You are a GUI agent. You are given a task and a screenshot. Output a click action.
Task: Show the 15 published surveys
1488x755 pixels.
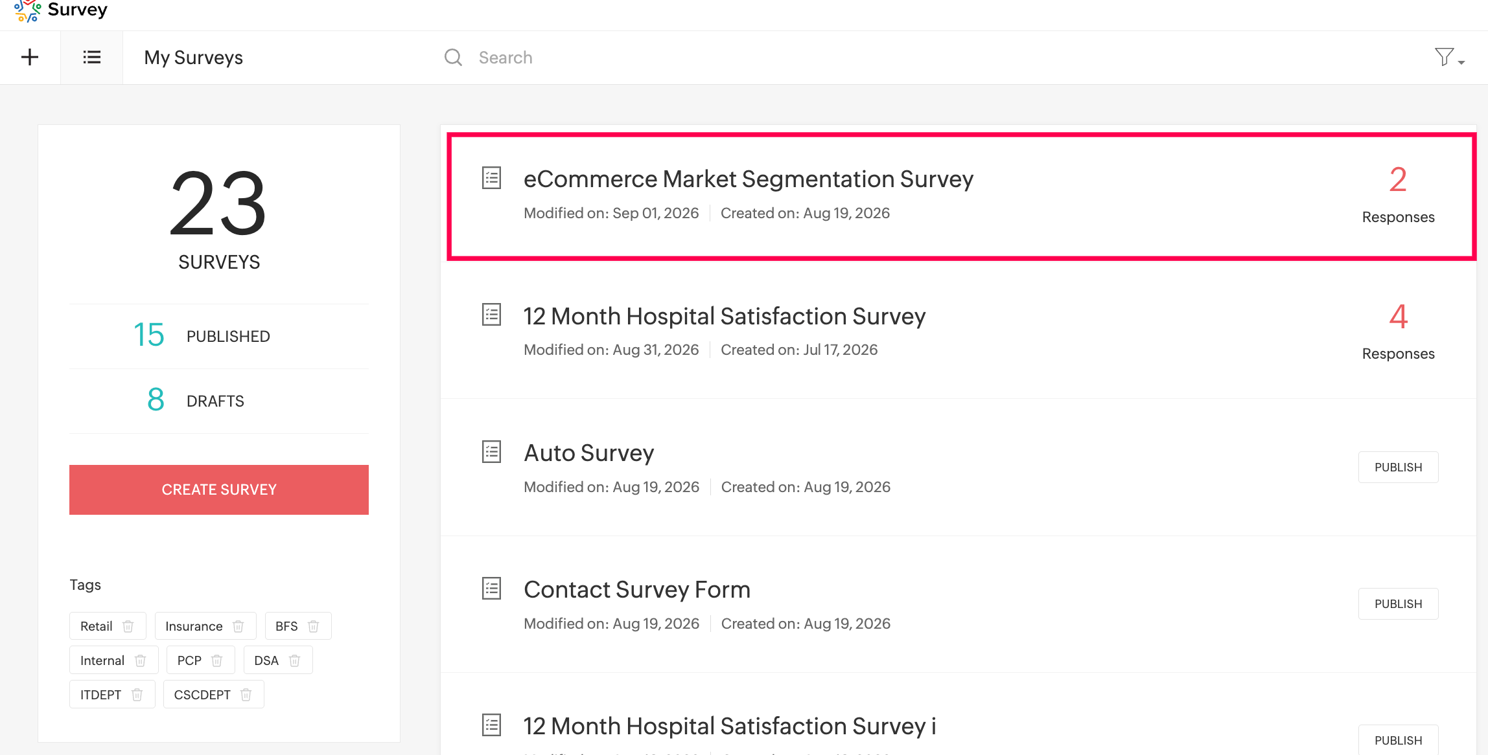click(202, 336)
